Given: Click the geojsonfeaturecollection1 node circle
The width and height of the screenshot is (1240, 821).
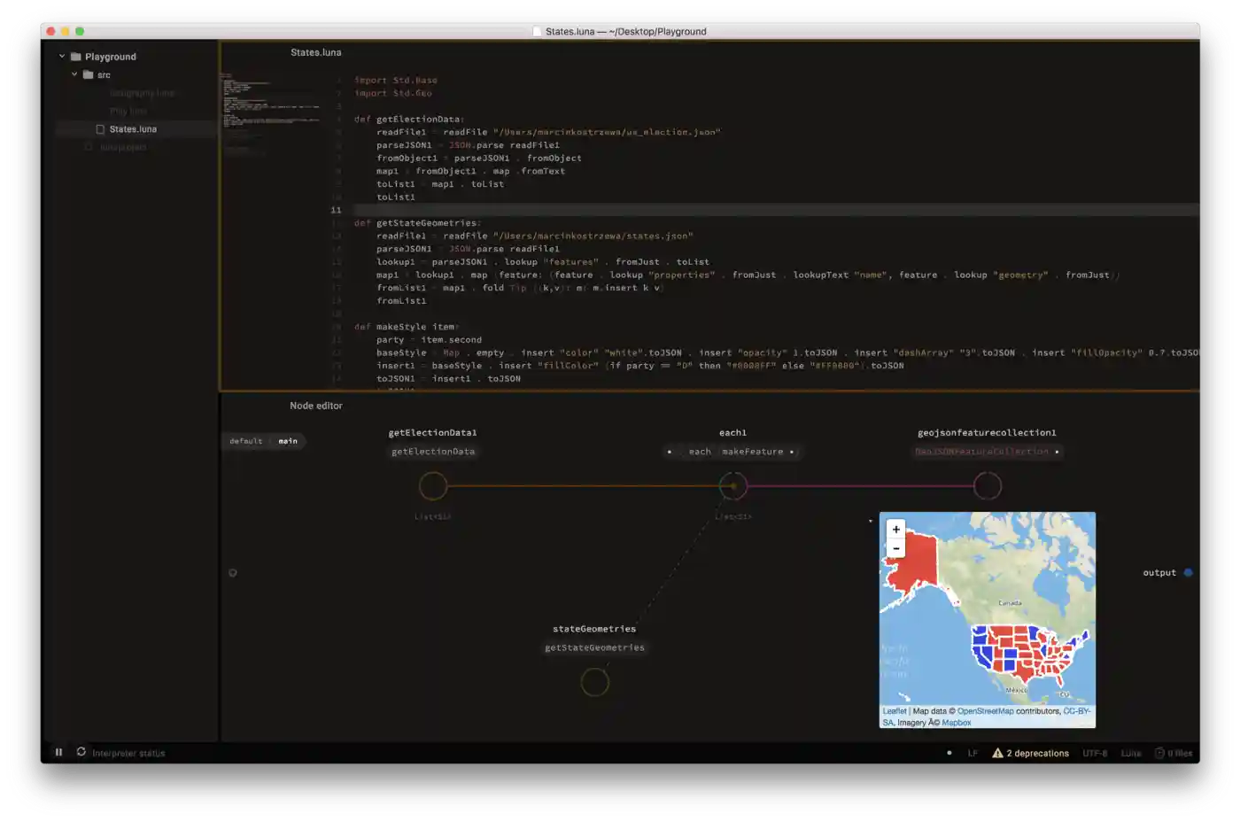Looking at the screenshot, I should 988,486.
